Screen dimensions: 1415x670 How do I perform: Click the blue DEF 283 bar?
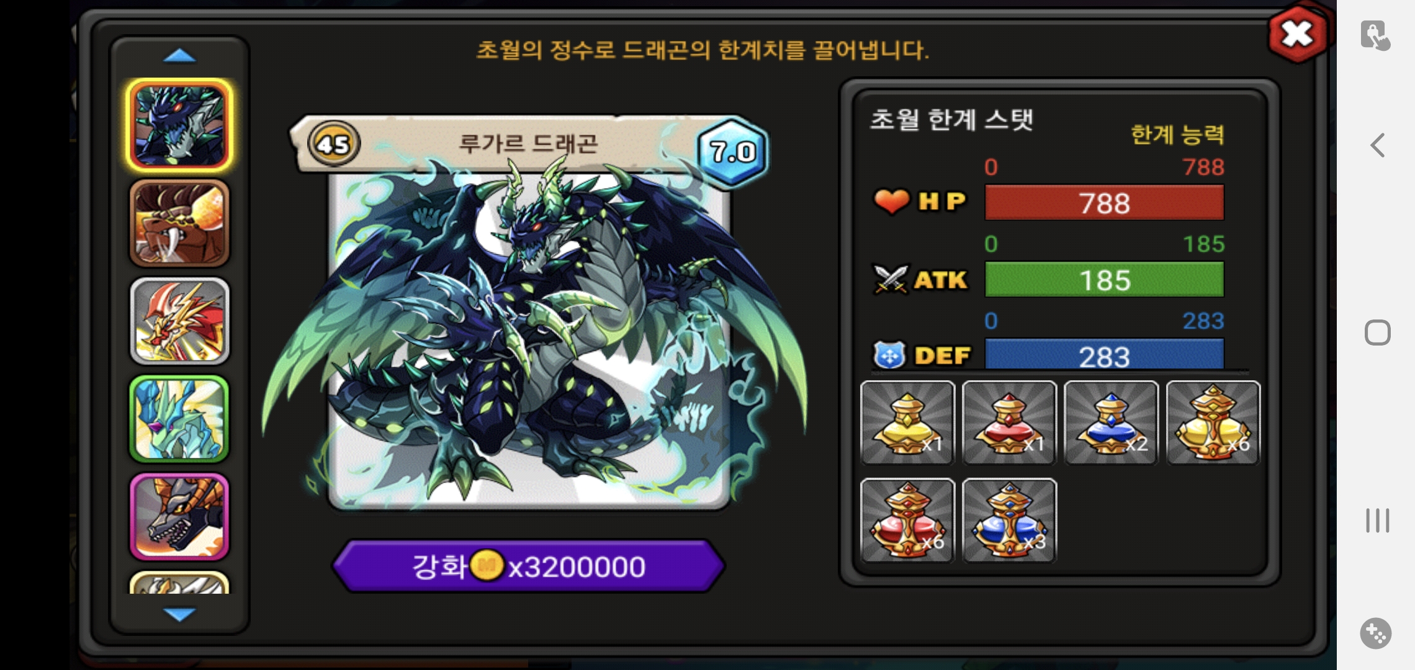tap(1105, 355)
